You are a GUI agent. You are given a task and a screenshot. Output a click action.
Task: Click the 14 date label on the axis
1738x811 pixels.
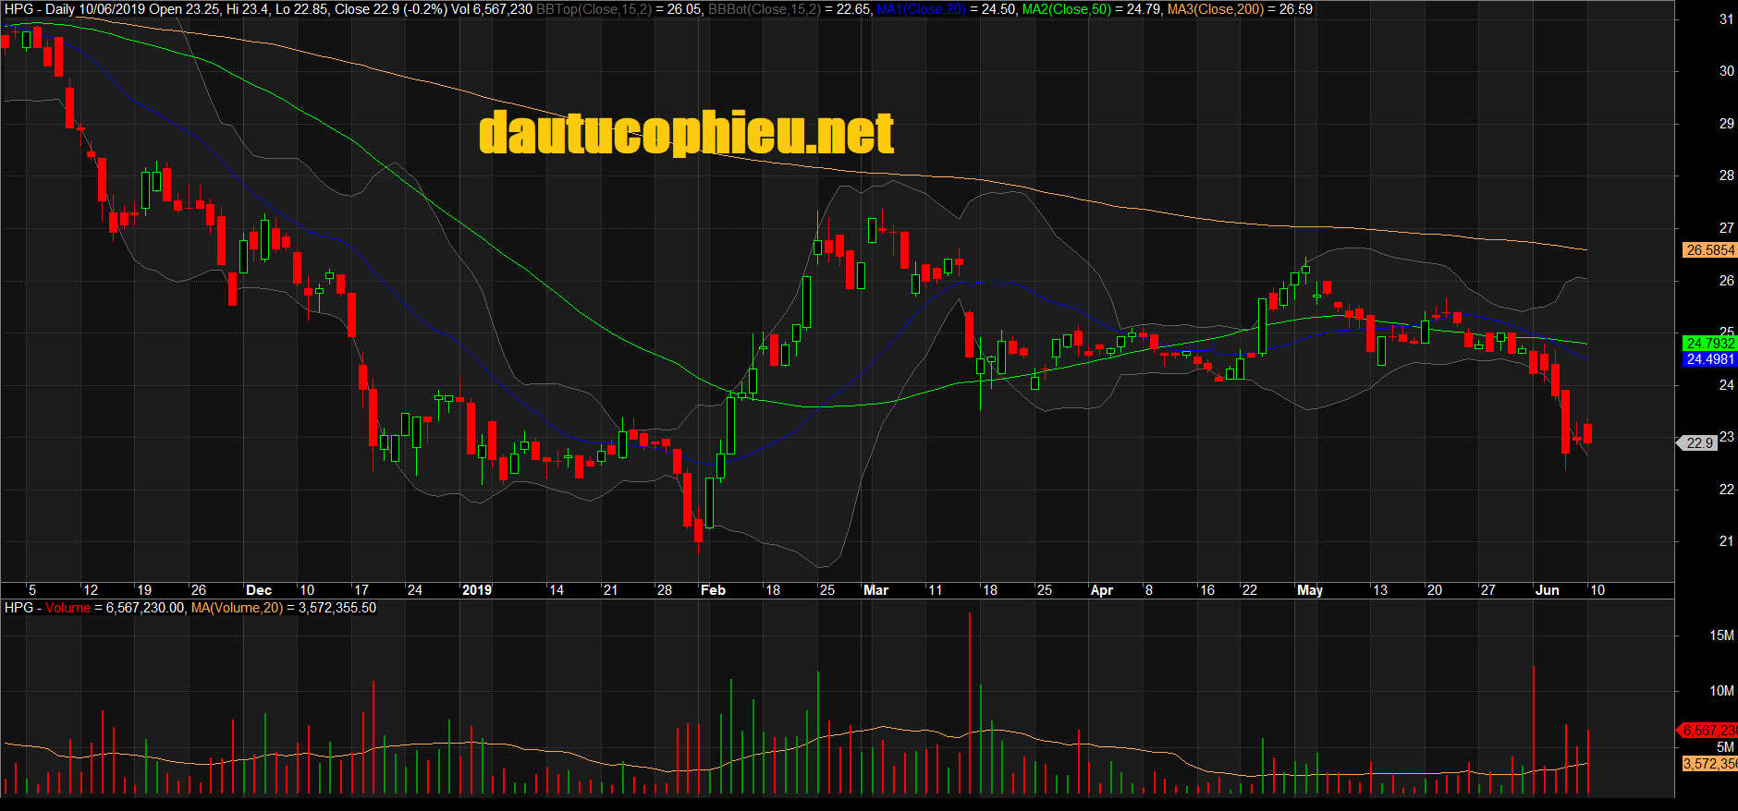(556, 590)
